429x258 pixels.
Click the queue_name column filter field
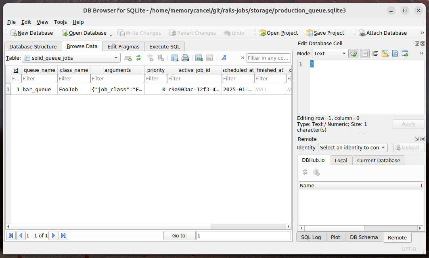tap(40, 78)
